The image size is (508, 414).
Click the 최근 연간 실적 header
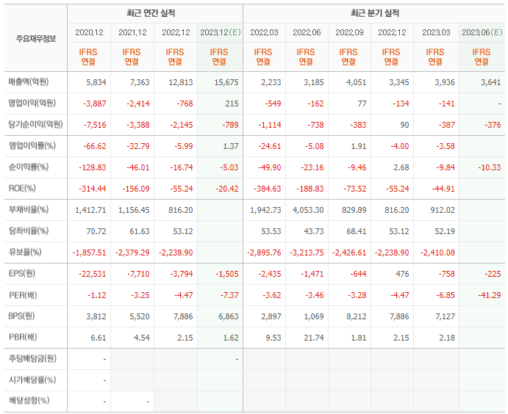coord(151,13)
